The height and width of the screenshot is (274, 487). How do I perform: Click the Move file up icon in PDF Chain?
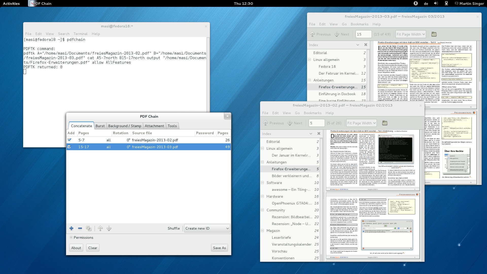coord(100,228)
